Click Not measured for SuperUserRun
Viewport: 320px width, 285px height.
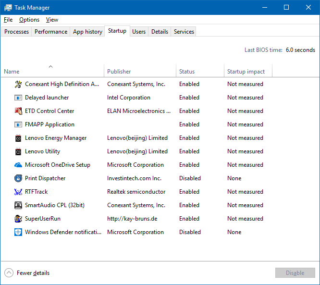pyautogui.click(x=245, y=219)
